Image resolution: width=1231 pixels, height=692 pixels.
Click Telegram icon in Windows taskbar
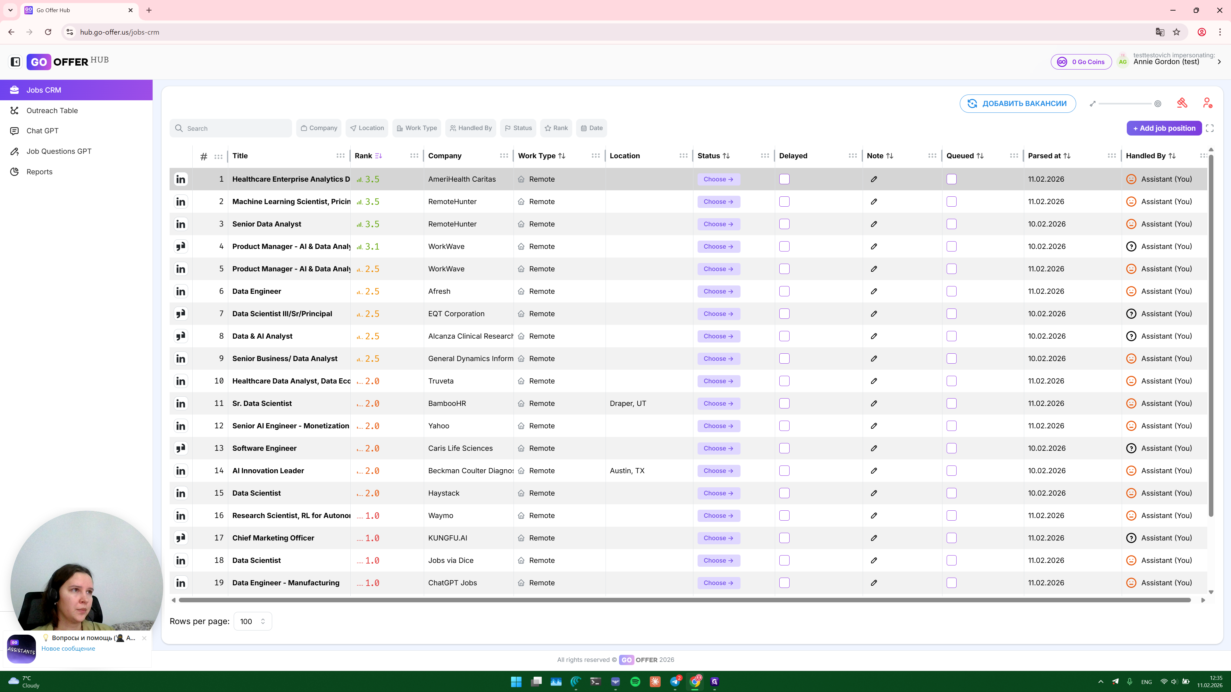pyautogui.click(x=675, y=681)
